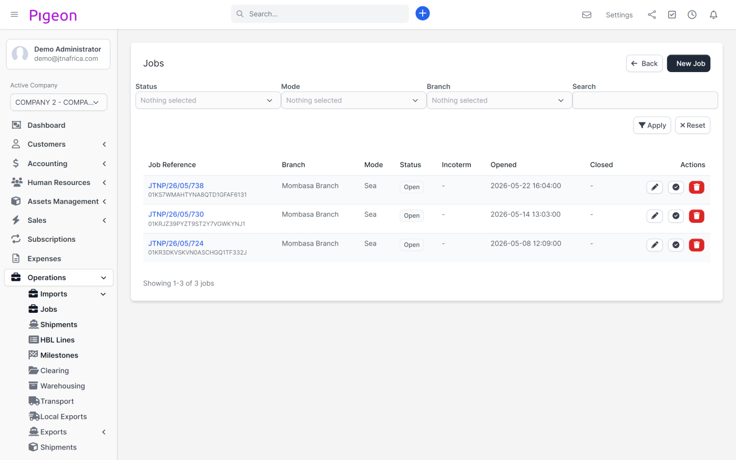Click the jobs Search filter field

645,100
